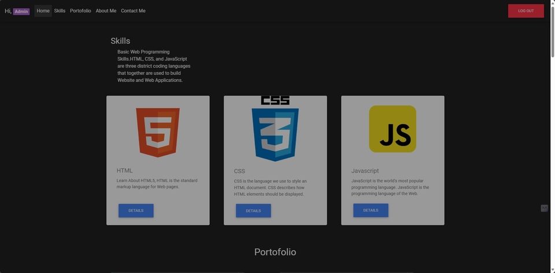Image resolution: width=555 pixels, height=273 pixels.
Task: Click the 'Hi,' greeting text
Action: coord(8,12)
